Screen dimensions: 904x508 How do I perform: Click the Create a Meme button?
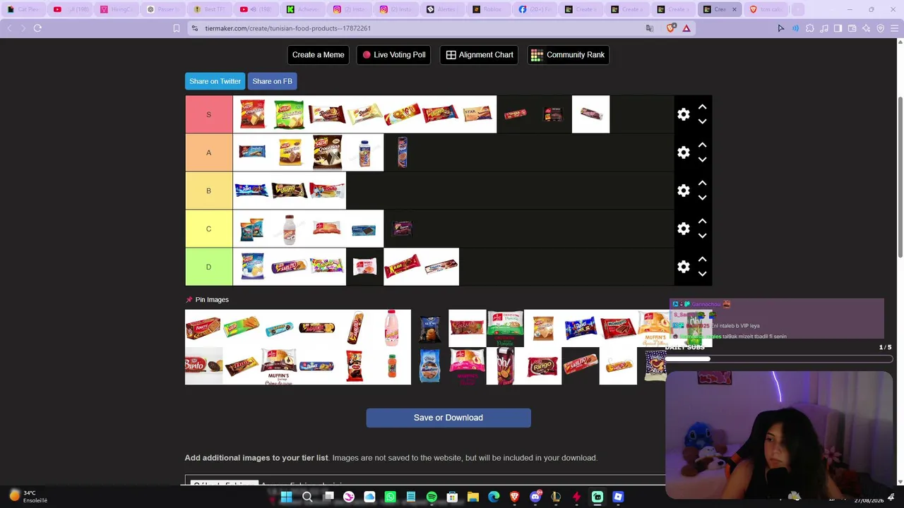(x=319, y=55)
